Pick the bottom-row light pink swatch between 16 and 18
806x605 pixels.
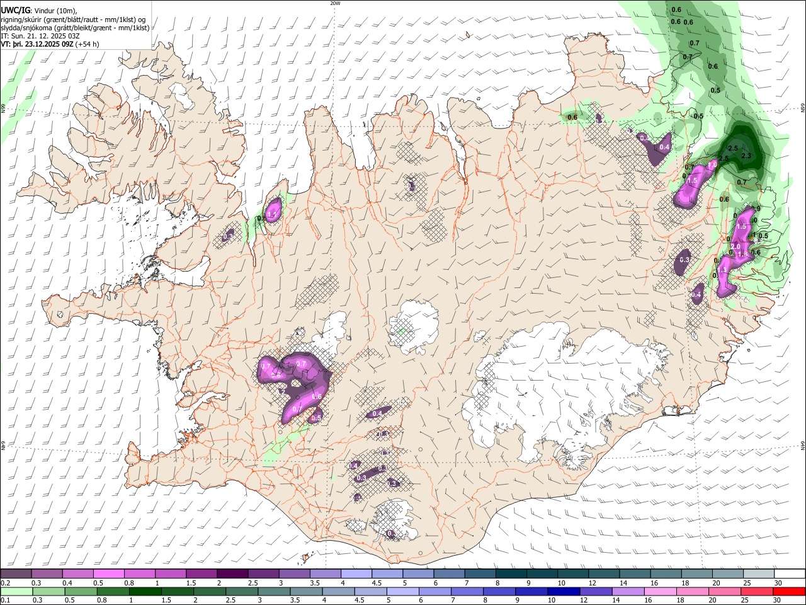point(661,591)
